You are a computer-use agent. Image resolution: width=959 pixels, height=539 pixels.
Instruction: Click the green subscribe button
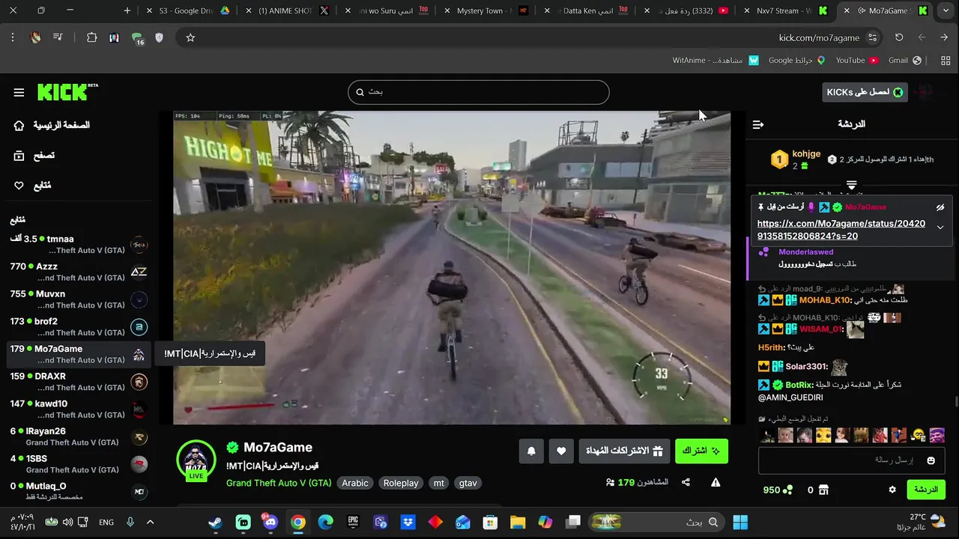point(701,451)
